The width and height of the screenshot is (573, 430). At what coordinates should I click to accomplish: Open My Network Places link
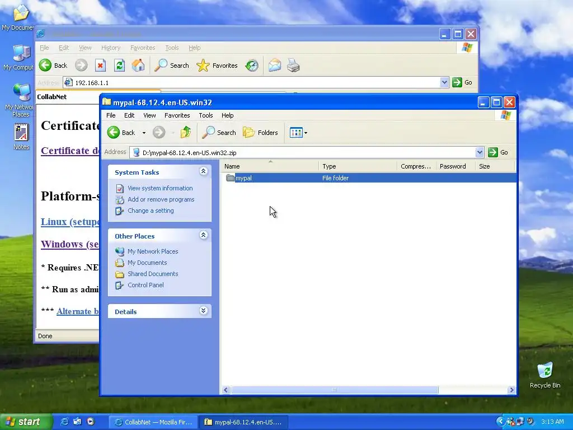[153, 251]
